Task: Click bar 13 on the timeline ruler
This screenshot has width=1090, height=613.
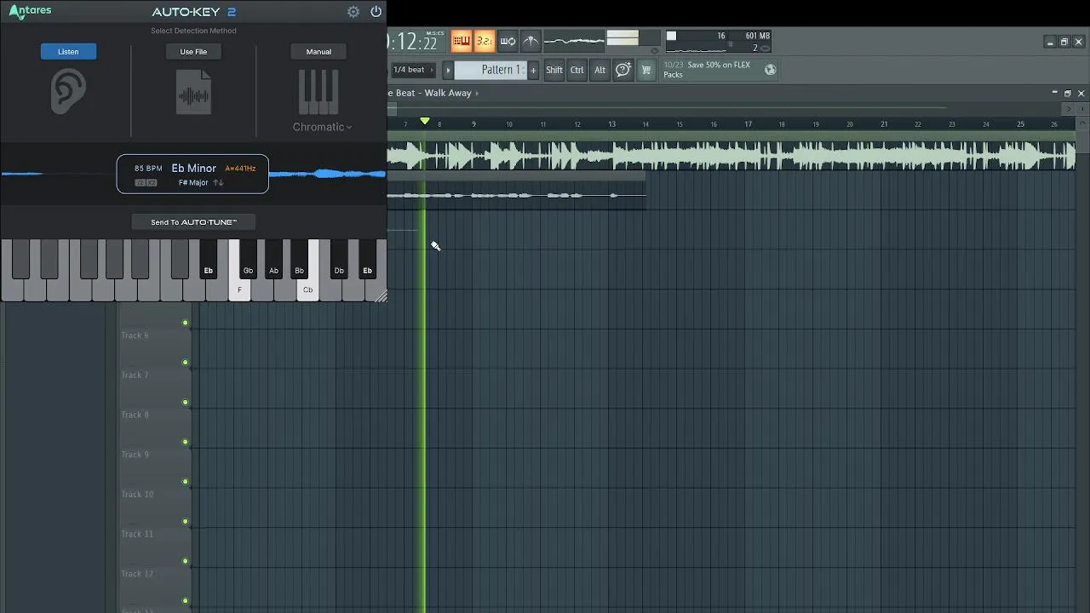Action: point(611,124)
